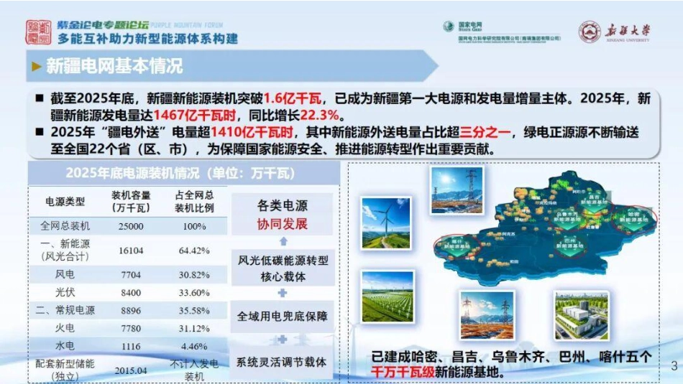Click the 多能互补助力新型能源体系构建 subtitle
Image resolution: width=683 pixels, height=384 pixels.
click(x=147, y=39)
